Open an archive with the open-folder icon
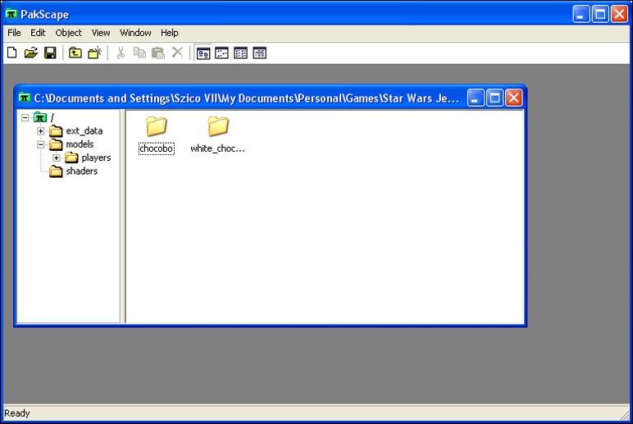Image resolution: width=633 pixels, height=424 pixels. tap(30, 53)
